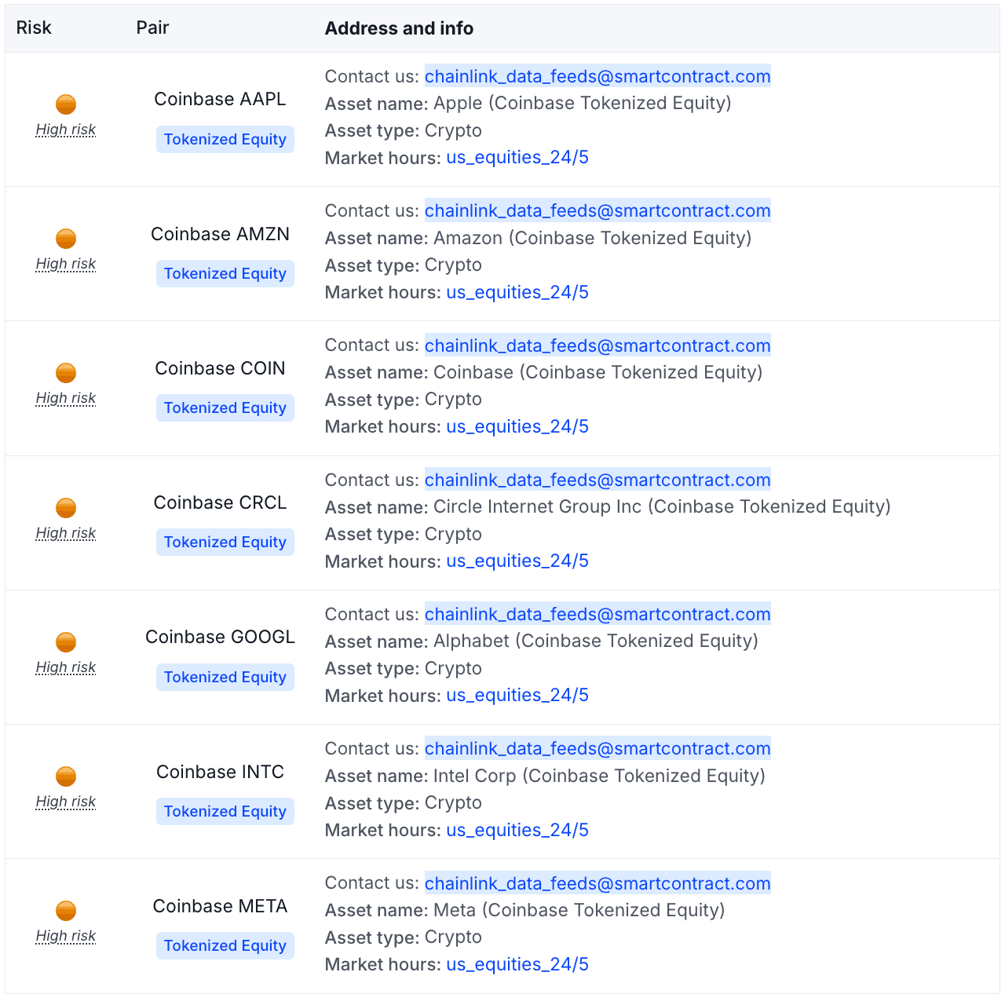Follow us_equities_24/5 market hours link for COIN
The width and height of the screenshot is (1005, 994).
pos(517,426)
